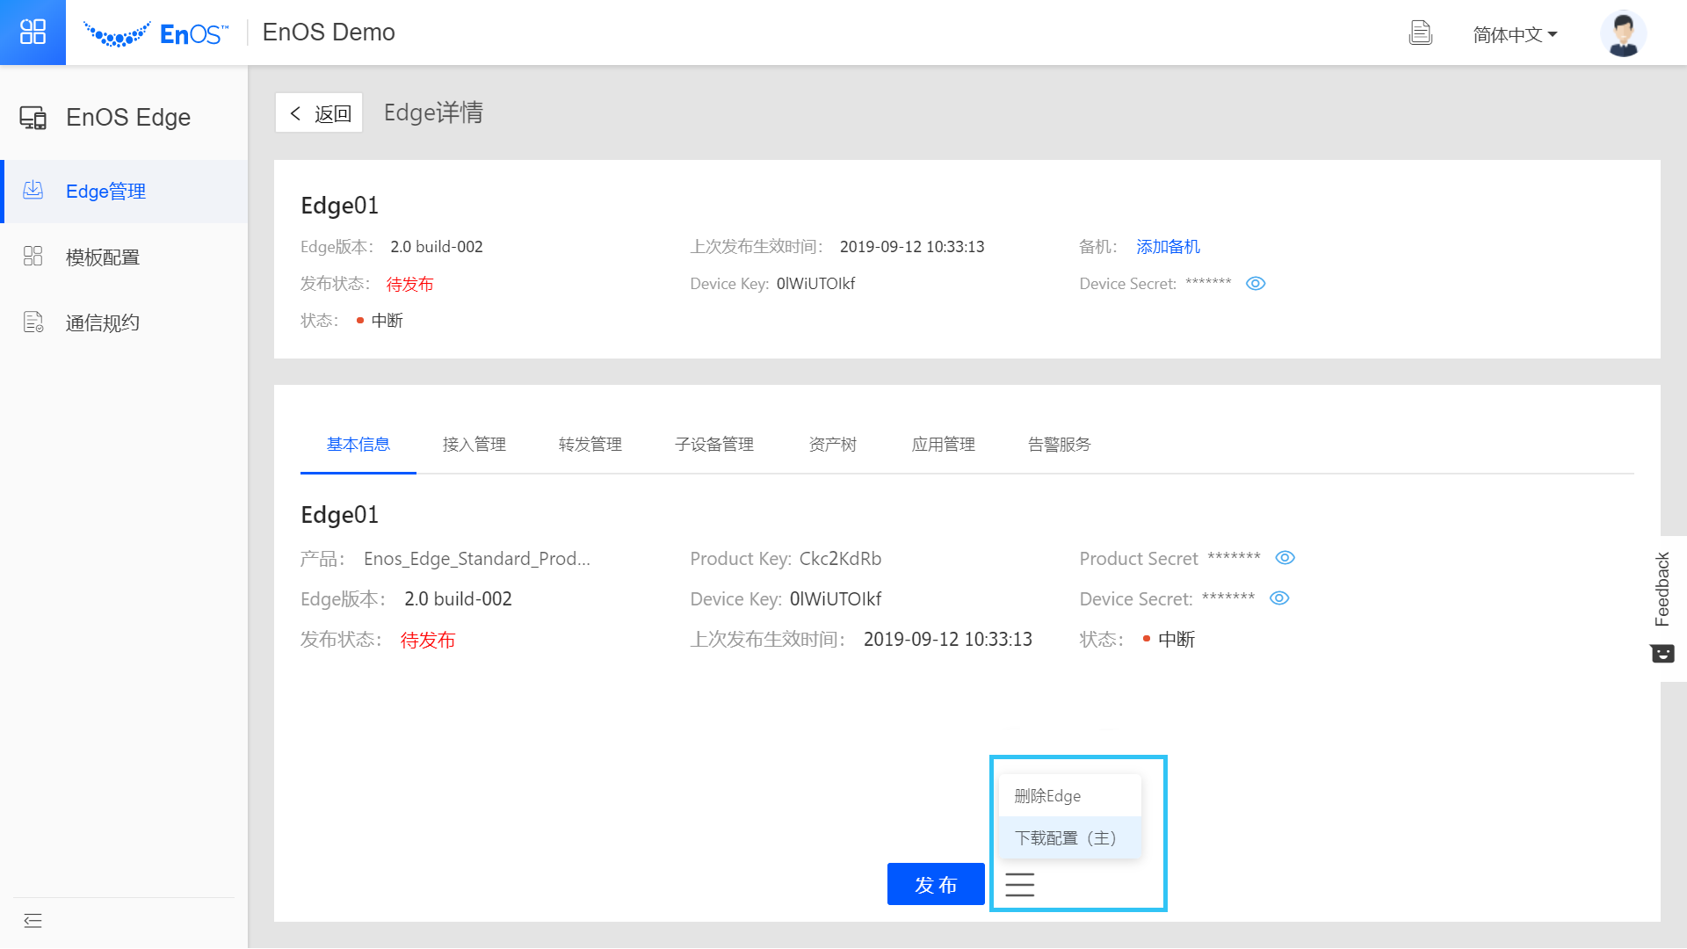The width and height of the screenshot is (1687, 949).
Task: Click the 返回 back button
Action: [x=319, y=113]
